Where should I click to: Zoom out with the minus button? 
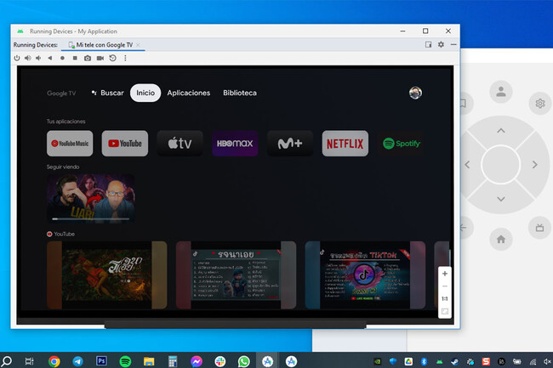[x=445, y=286]
